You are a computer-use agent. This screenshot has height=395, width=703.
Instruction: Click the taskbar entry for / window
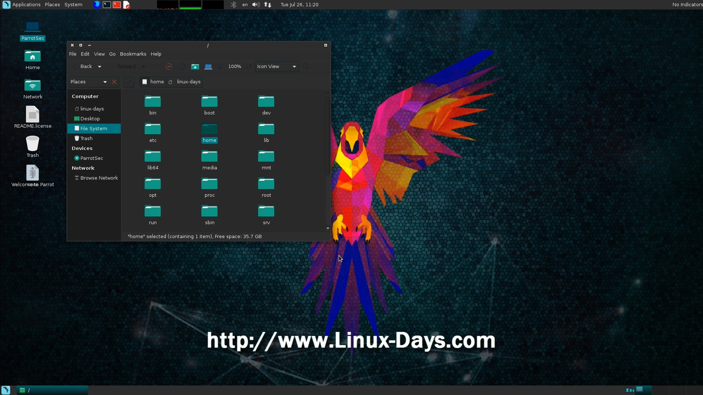pyautogui.click(x=52, y=390)
